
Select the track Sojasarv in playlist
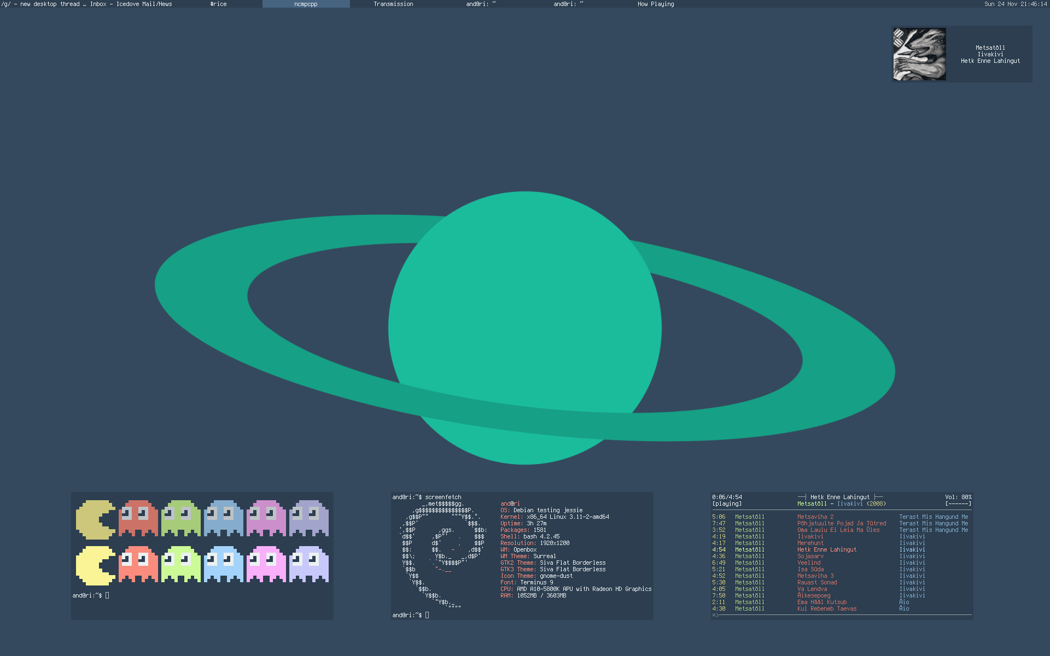coord(810,556)
